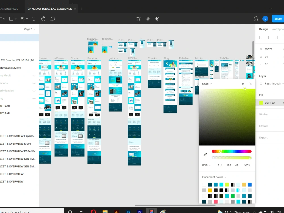
Task: Activate the Hand tool
Action: pos(43,19)
